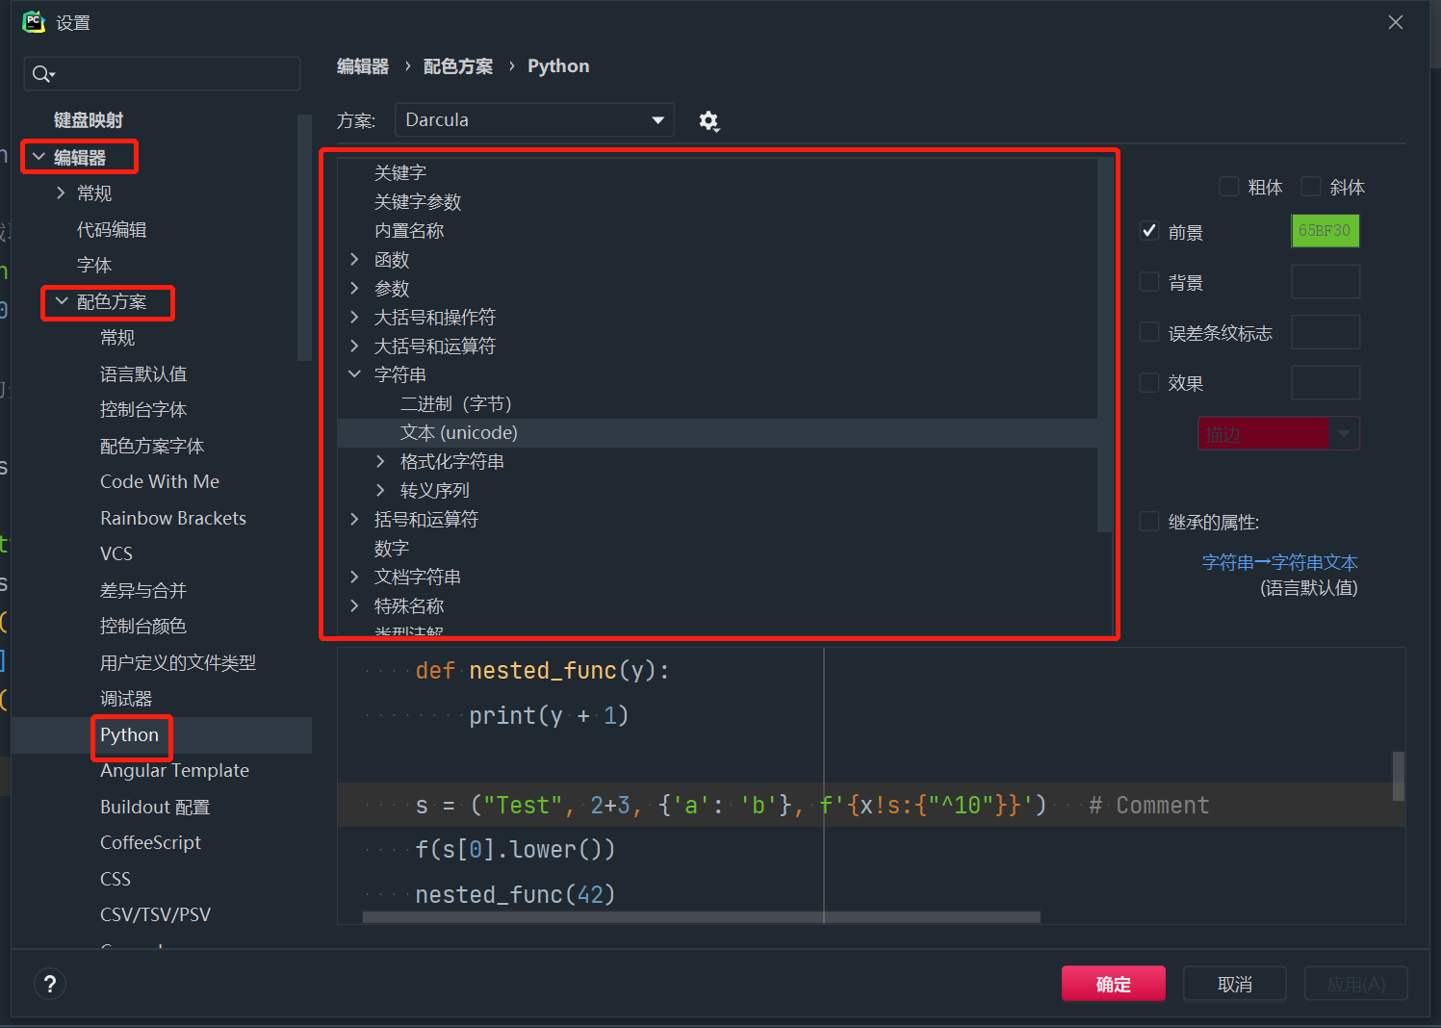Collapse the 配色方案 tree node
The height and width of the screenshot is (1028, 1441).
pyautogui.click(x=62, y=301)
